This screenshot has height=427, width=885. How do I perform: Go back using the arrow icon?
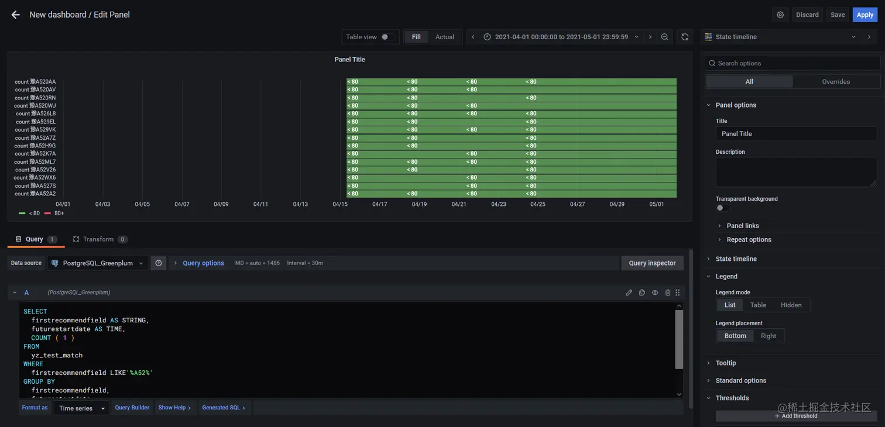[16, 15]
